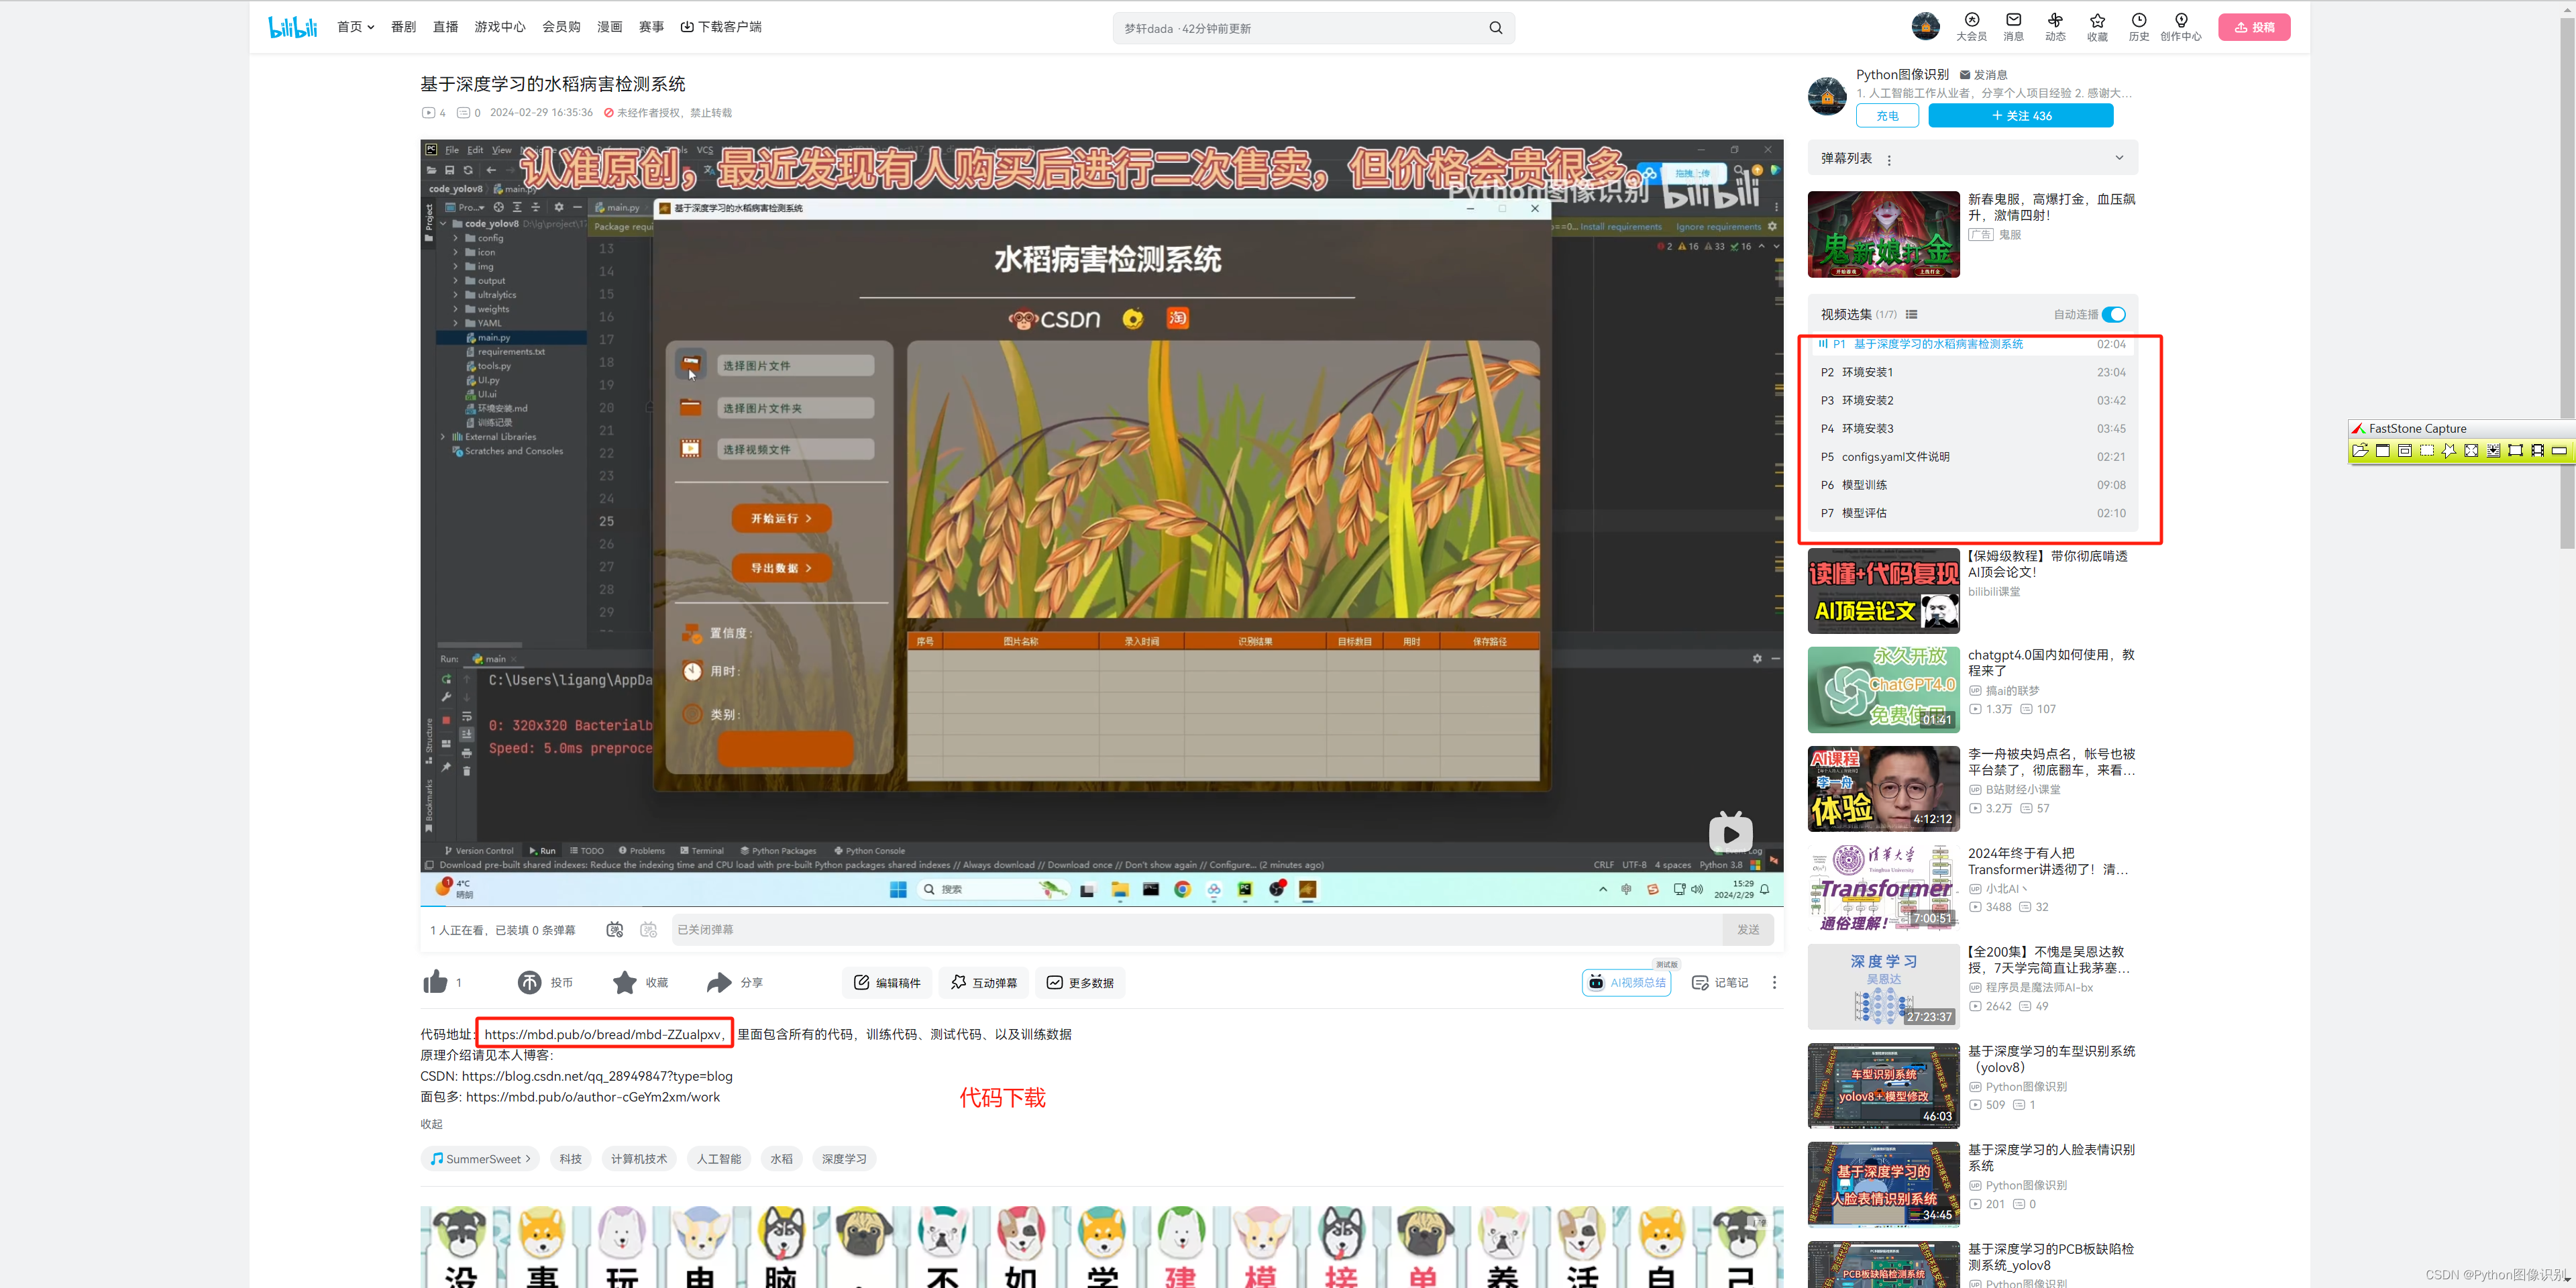2576x1288 pixels.
Task: Click the 投币 coin icon
Action: [x=529, y=982]
